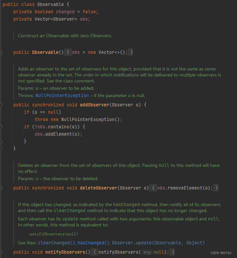Click the folded open brace after deleteObserver(Observer o)
This screenshot has height=258, width=237.
tap(153, 188)
